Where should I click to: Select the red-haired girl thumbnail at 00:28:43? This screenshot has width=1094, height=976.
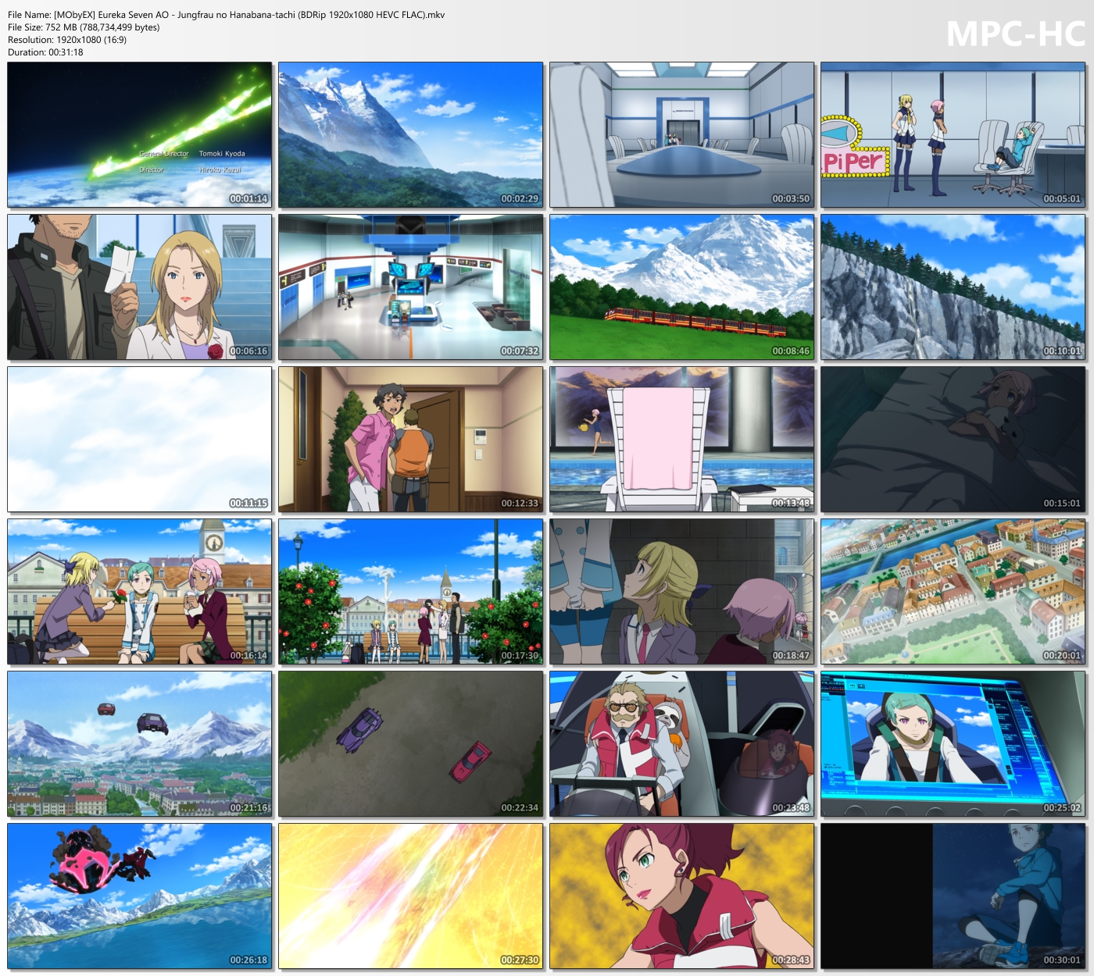point(682,896)
